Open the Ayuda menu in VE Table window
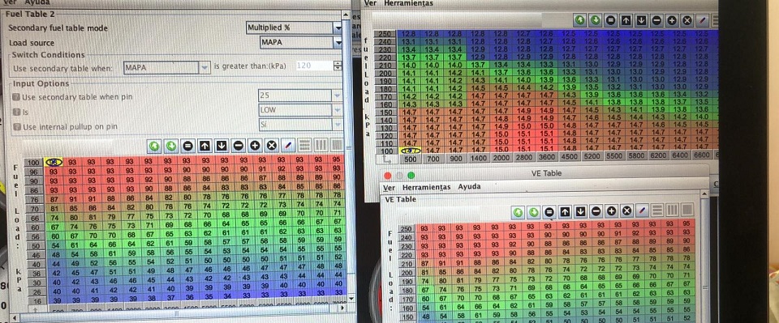 (469, 187)
